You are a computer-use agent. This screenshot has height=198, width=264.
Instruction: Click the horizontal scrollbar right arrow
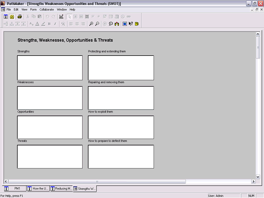tap(253, 181)
